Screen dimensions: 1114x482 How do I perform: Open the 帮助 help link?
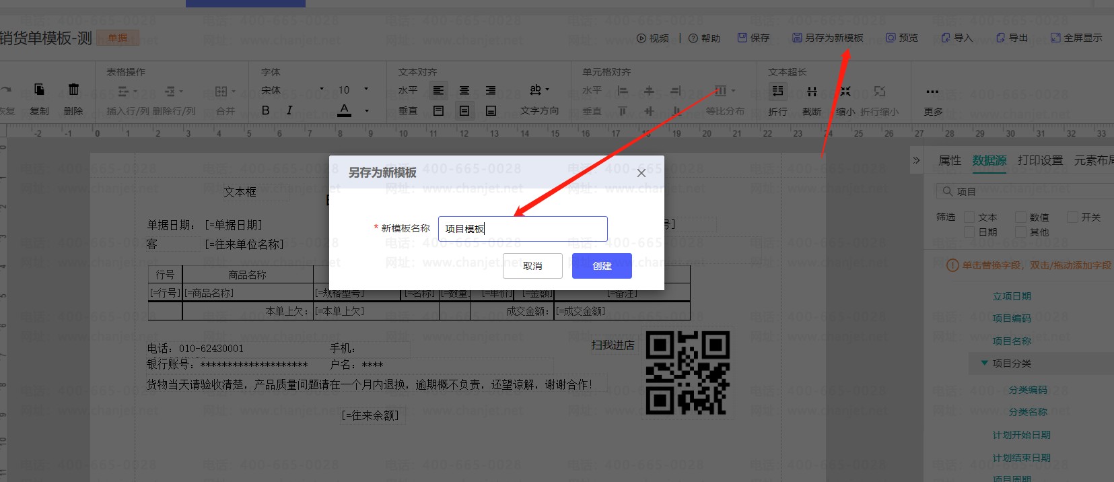(x=704, y=38)
